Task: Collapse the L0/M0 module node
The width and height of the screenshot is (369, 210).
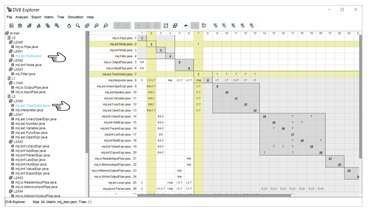Action: pyautogui.click(x=11, y=42)
